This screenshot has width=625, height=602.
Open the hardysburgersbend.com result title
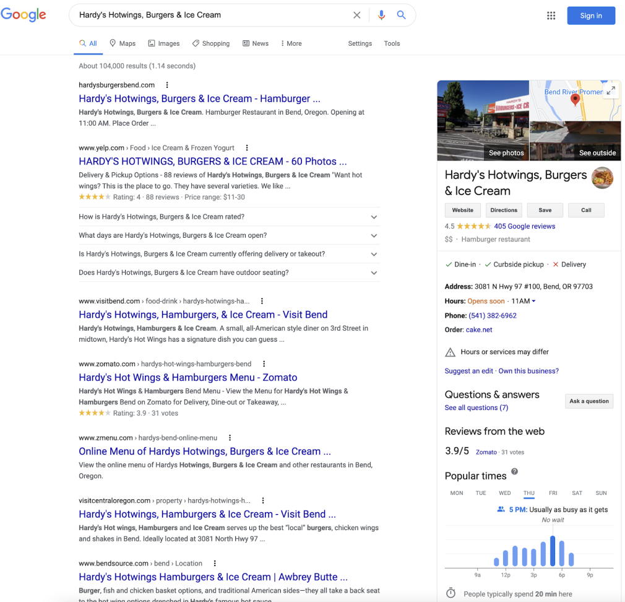[199, 98]
